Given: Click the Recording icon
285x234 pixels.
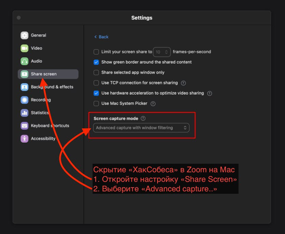Looking at the screenshot, I should (x=24, y=100).
